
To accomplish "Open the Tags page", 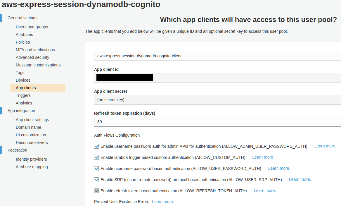I will click(x=20, y=73).
